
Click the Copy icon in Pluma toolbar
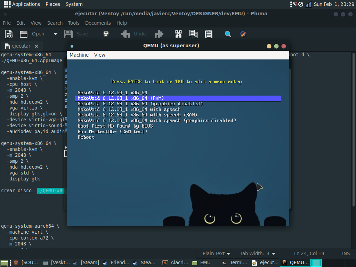coord(193,34)
